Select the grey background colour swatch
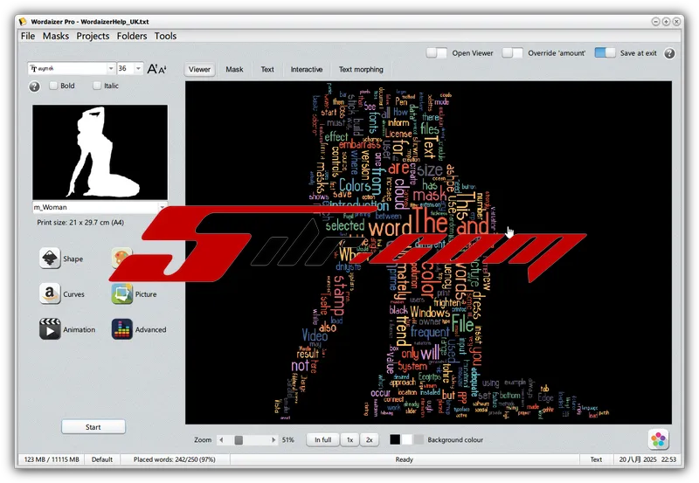Viewport: 699px width, 483px height. (x=419, y=440)
